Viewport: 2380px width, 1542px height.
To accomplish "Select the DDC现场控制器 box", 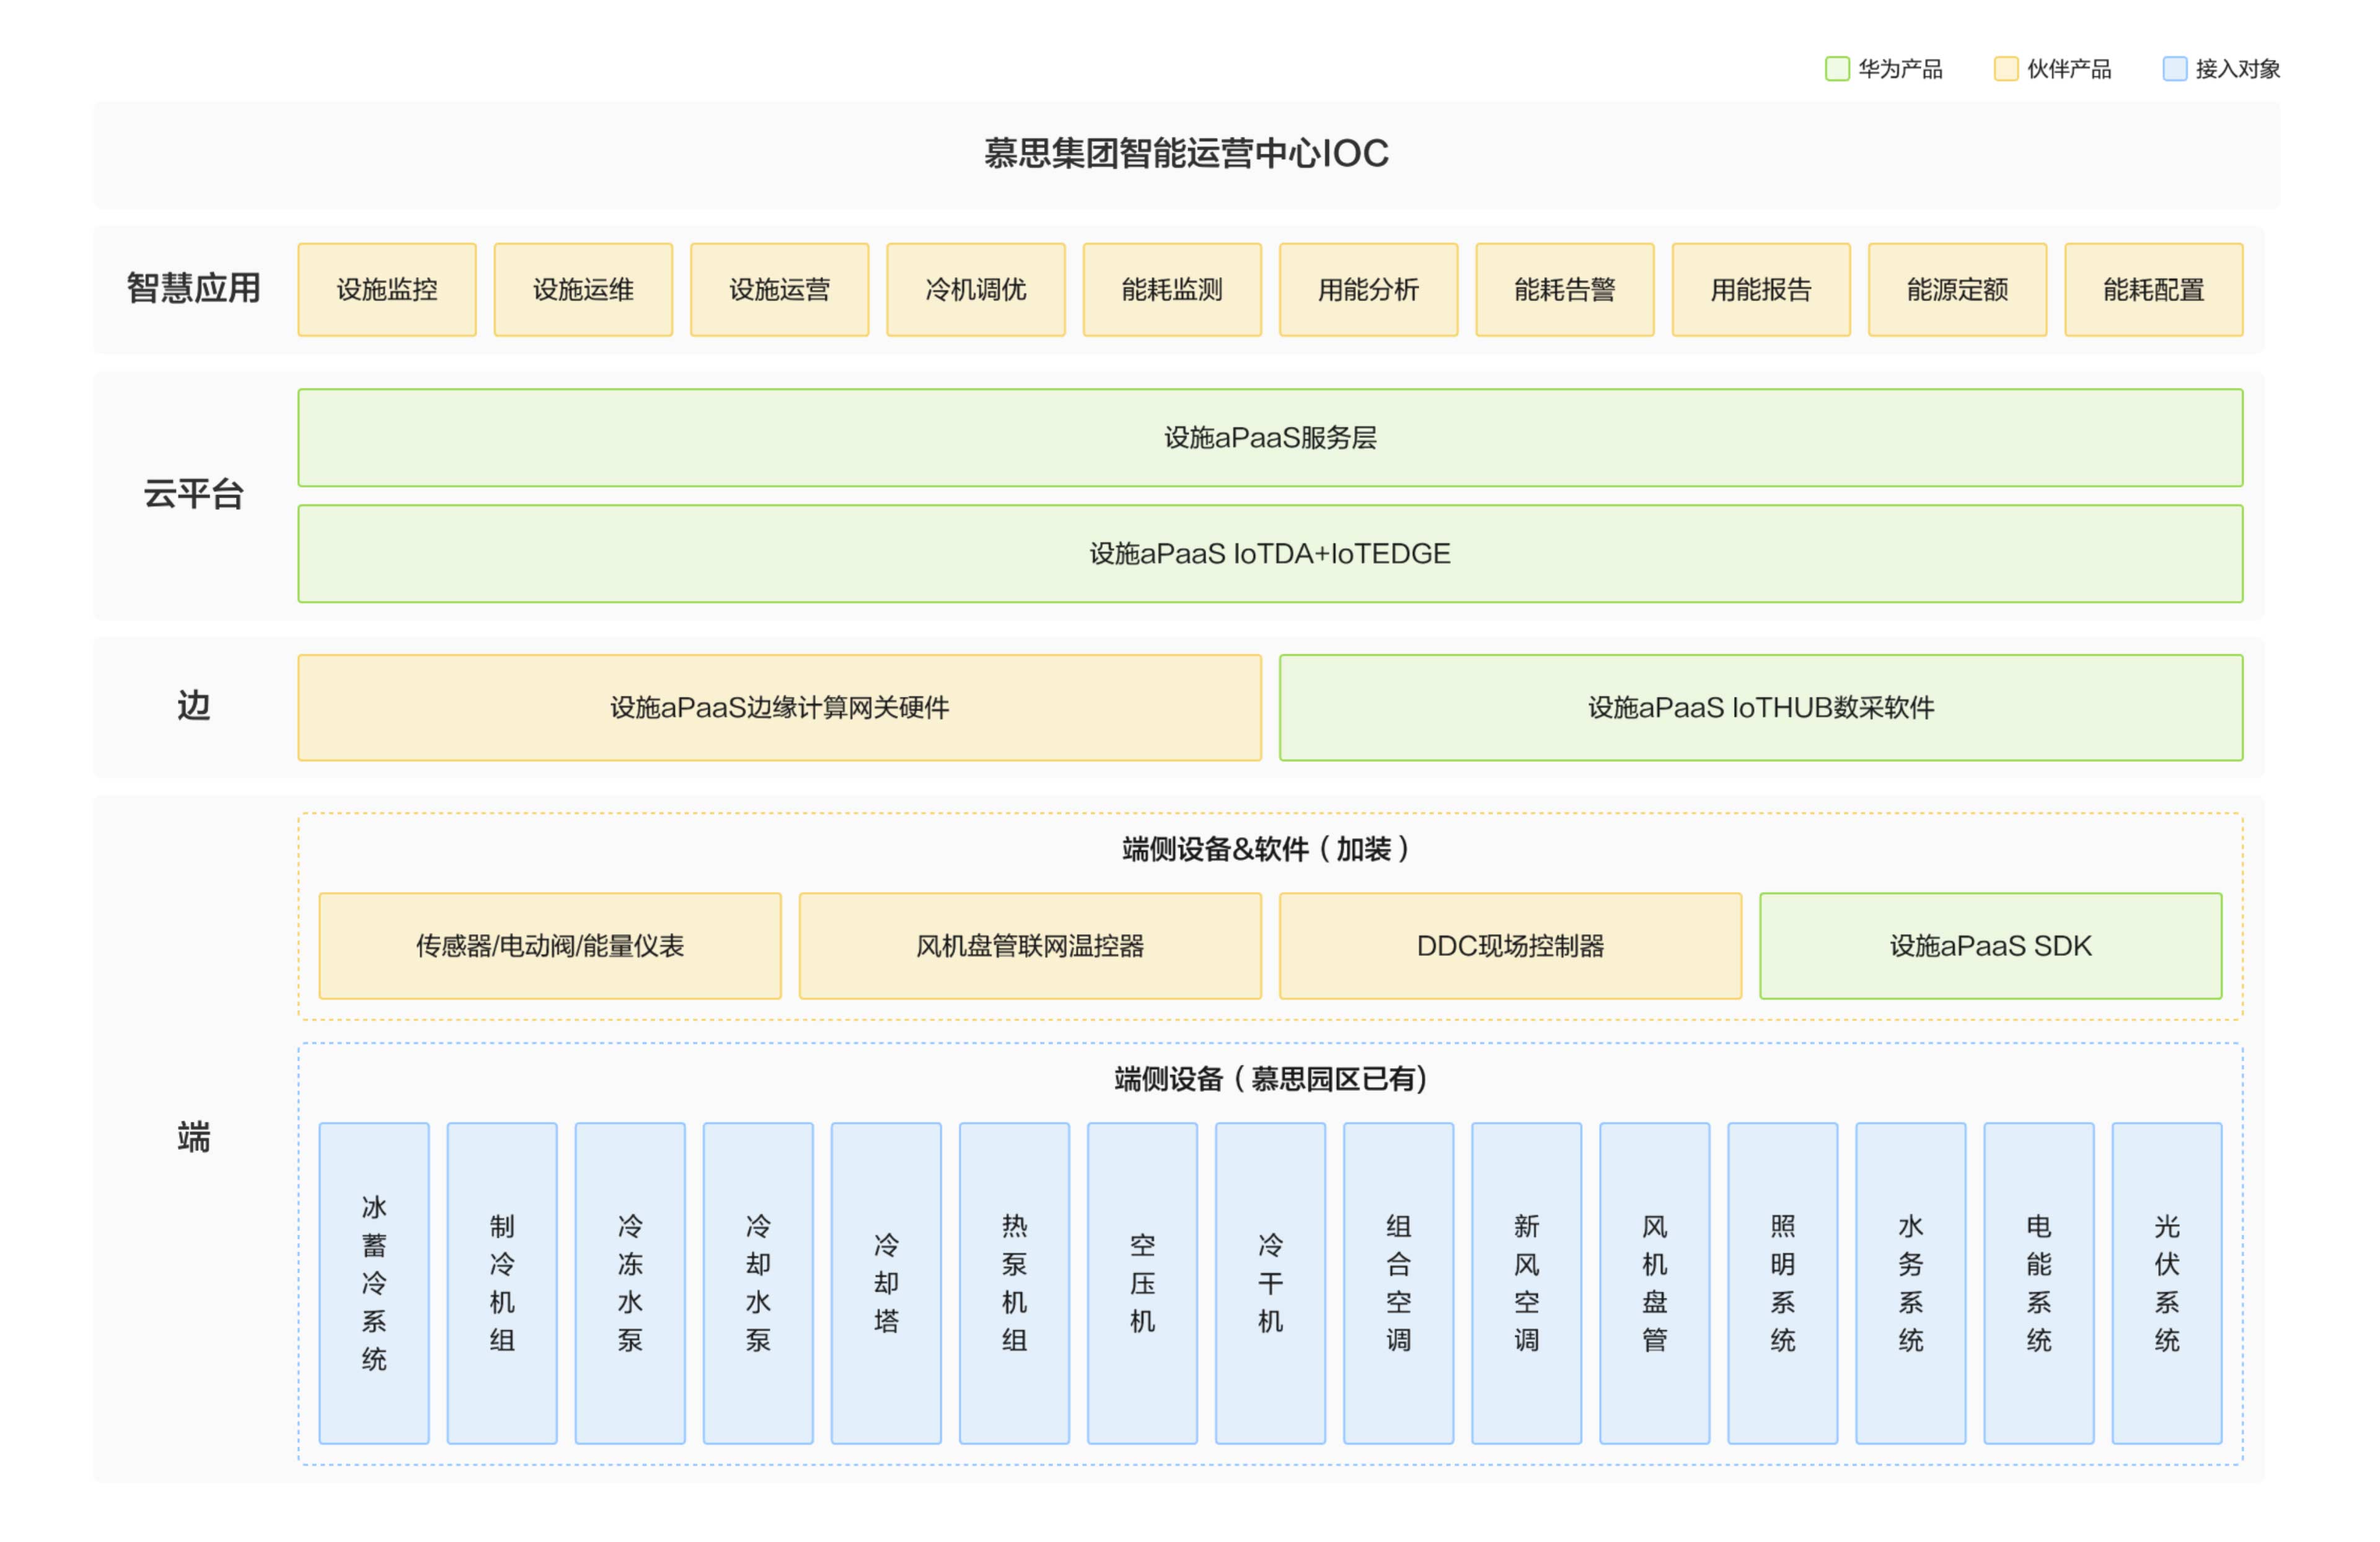I will click(1511, 947).
